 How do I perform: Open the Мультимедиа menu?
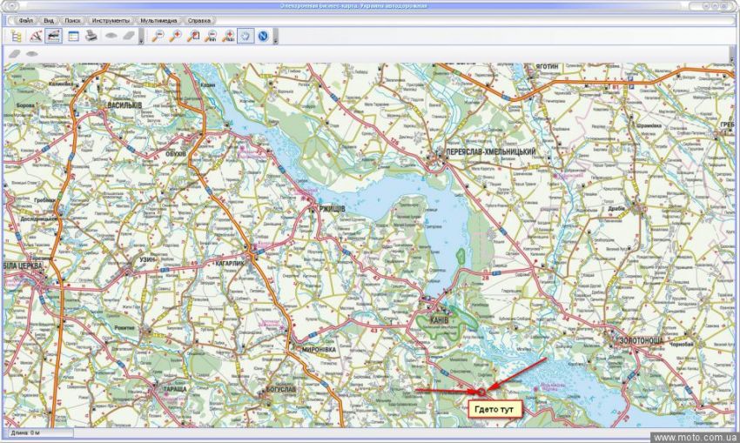tap(158, 20)
